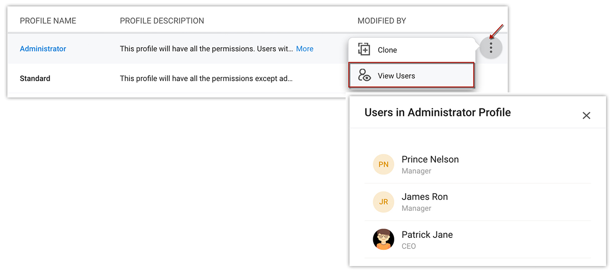The width and height of the screenshot is (614, 274).
Task: Click the Users in Administrator Profile title
Action: (437, 112)
